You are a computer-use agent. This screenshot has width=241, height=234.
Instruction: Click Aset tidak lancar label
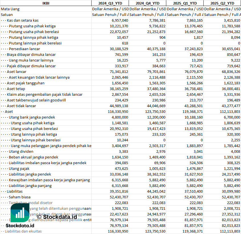pyautogui.click(x=21, y=106)
